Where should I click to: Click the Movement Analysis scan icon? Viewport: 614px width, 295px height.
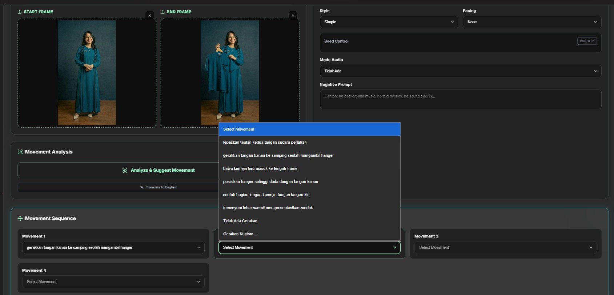(x=20, y=152)
